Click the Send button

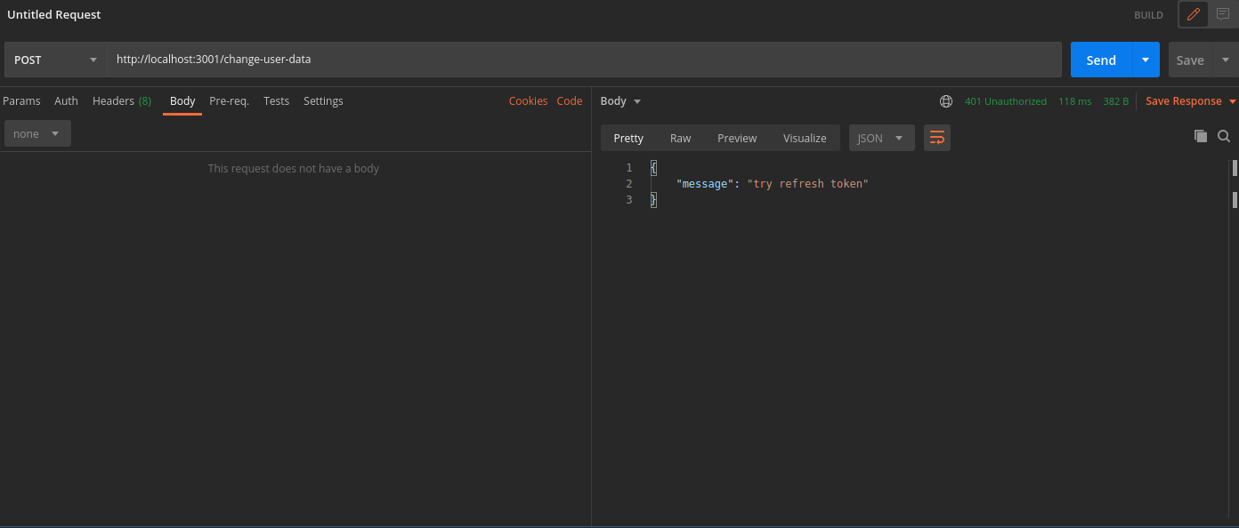[x=1100, y=60]
